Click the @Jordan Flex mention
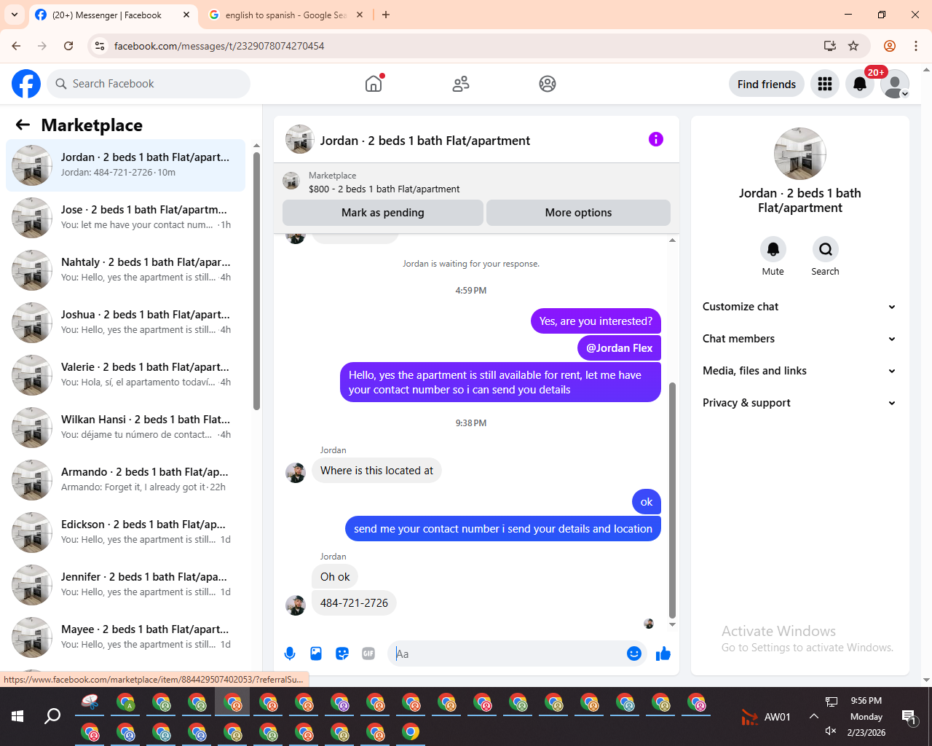The width and height of the screenshot is (932, 746). pos(620,348)
